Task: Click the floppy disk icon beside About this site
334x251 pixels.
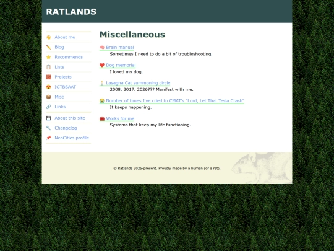Action: point(49,118)
